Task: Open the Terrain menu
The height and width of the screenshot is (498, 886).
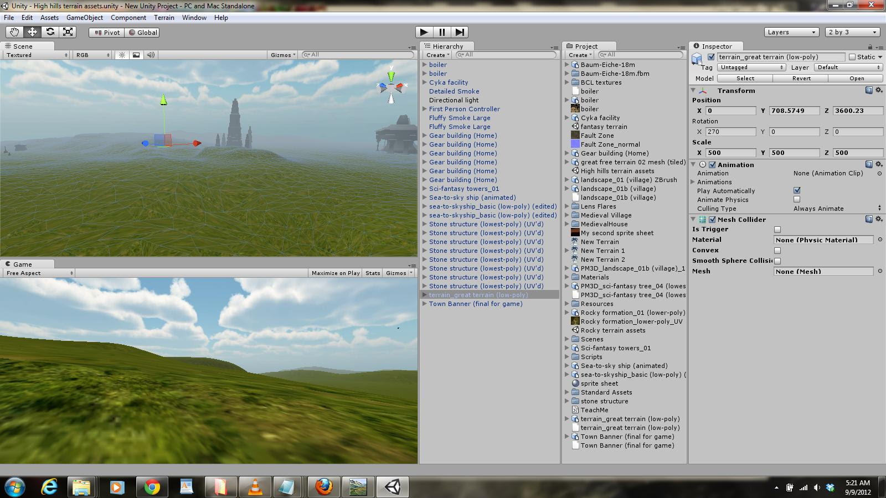Action: coord(164,18)
